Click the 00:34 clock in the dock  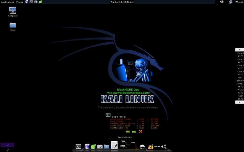click(157, 146)
